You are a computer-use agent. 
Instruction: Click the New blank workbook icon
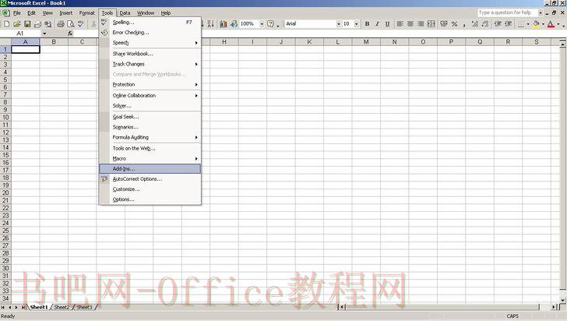[6, 24]
